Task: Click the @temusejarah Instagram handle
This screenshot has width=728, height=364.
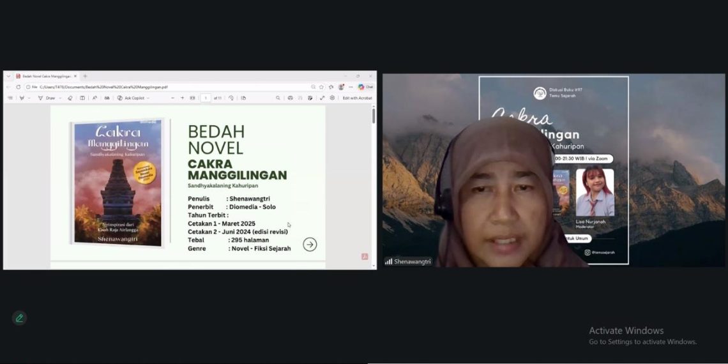Action: (x=603, y=253)
